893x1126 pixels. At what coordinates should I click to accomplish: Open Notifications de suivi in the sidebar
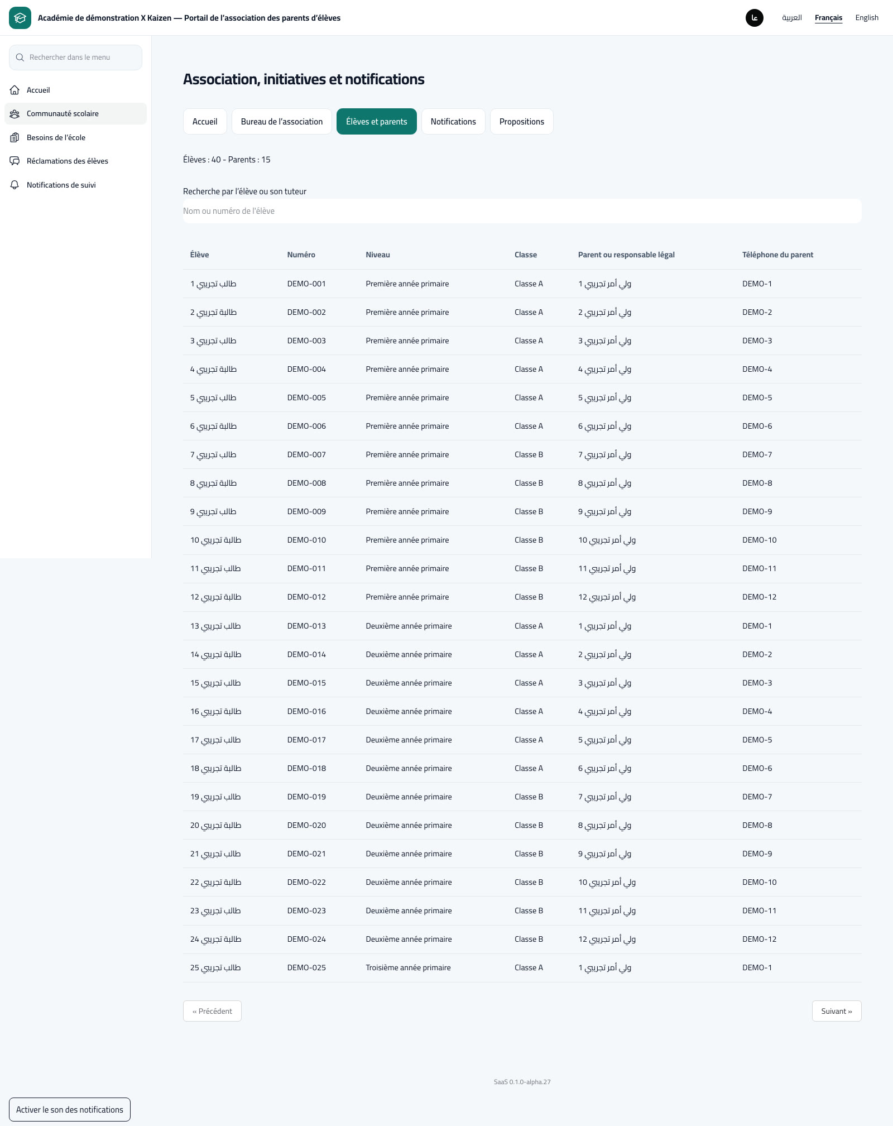pyautogui.click(x=75, y=185)
